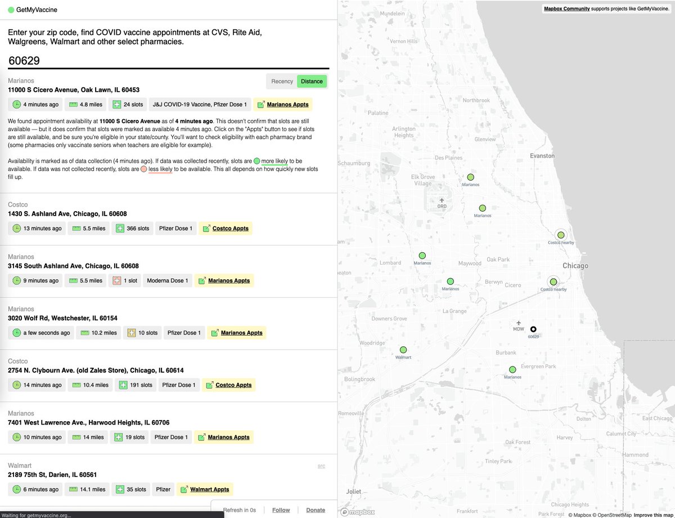
Task: Open Marianos Appts link for 3145 South Ashland Ave
Action: 224,280
